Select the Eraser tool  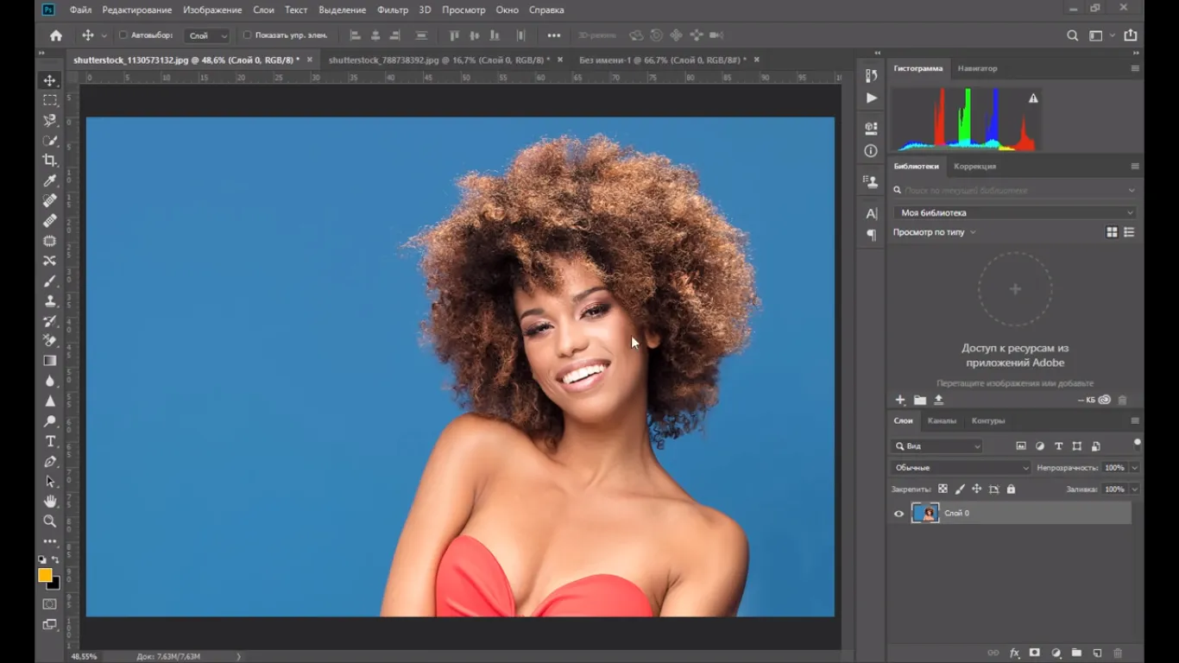(50, 340)
